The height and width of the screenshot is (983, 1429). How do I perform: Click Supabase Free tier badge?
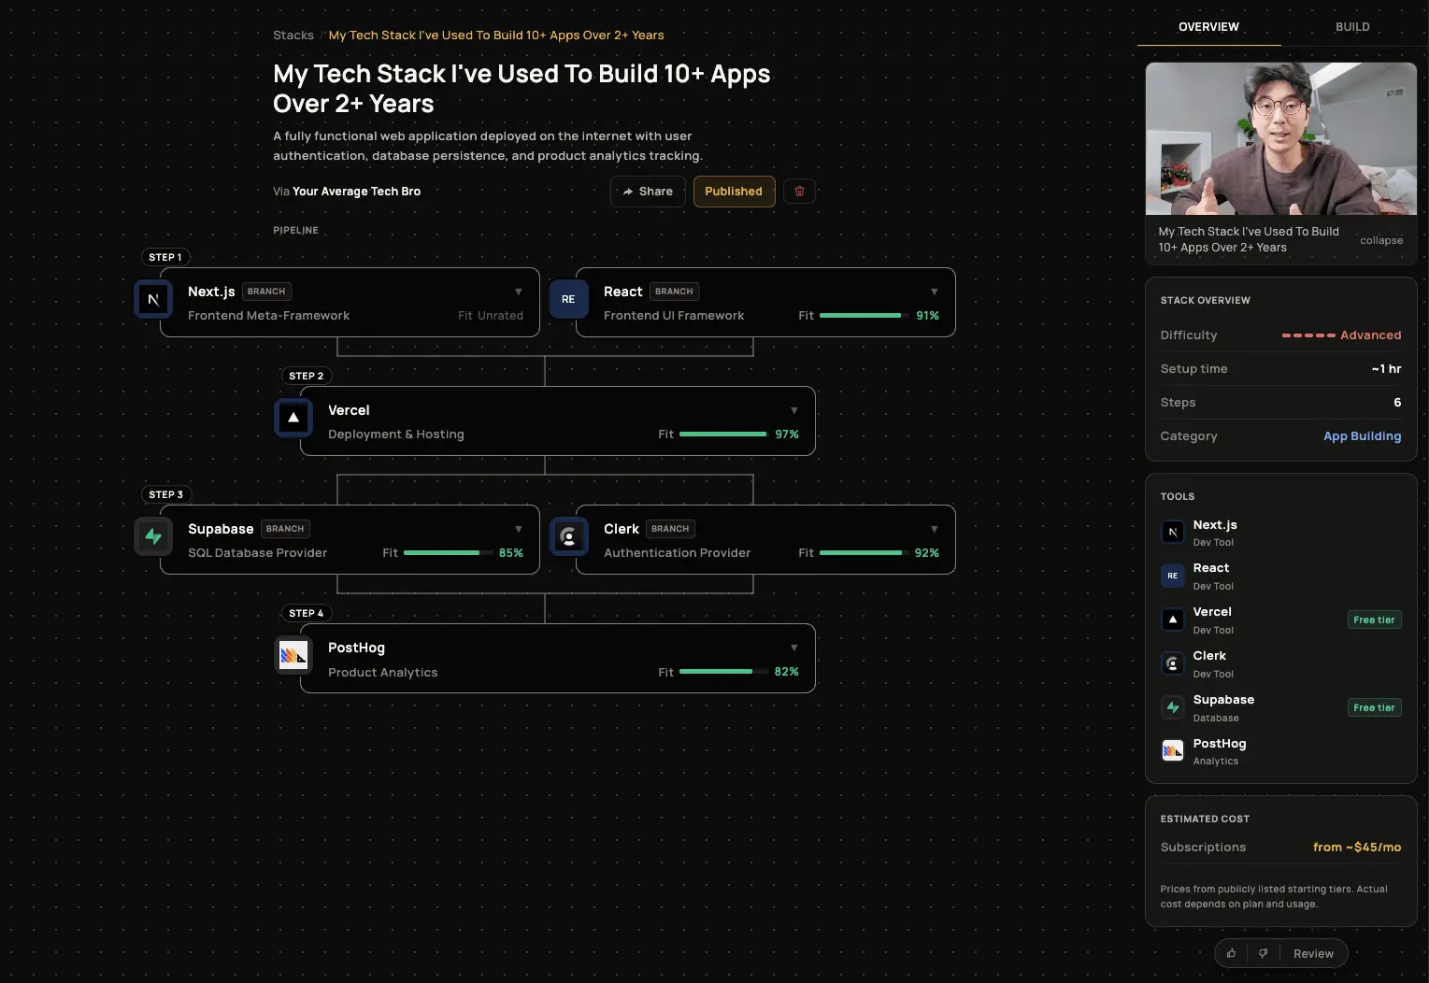pyautogui.click(x=1374, y=707)
